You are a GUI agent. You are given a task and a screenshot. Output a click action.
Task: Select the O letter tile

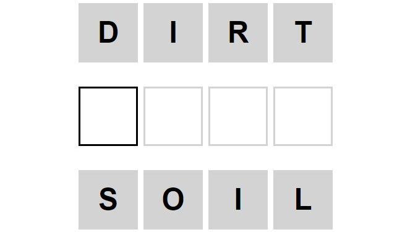click(173, 200)
